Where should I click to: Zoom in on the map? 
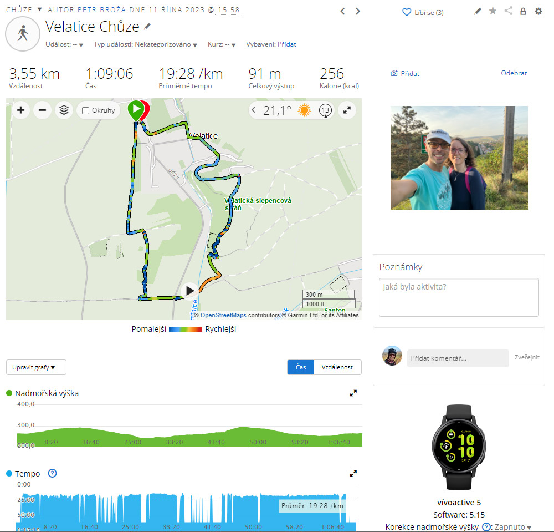pyautogui.click(x=21, y=110)
